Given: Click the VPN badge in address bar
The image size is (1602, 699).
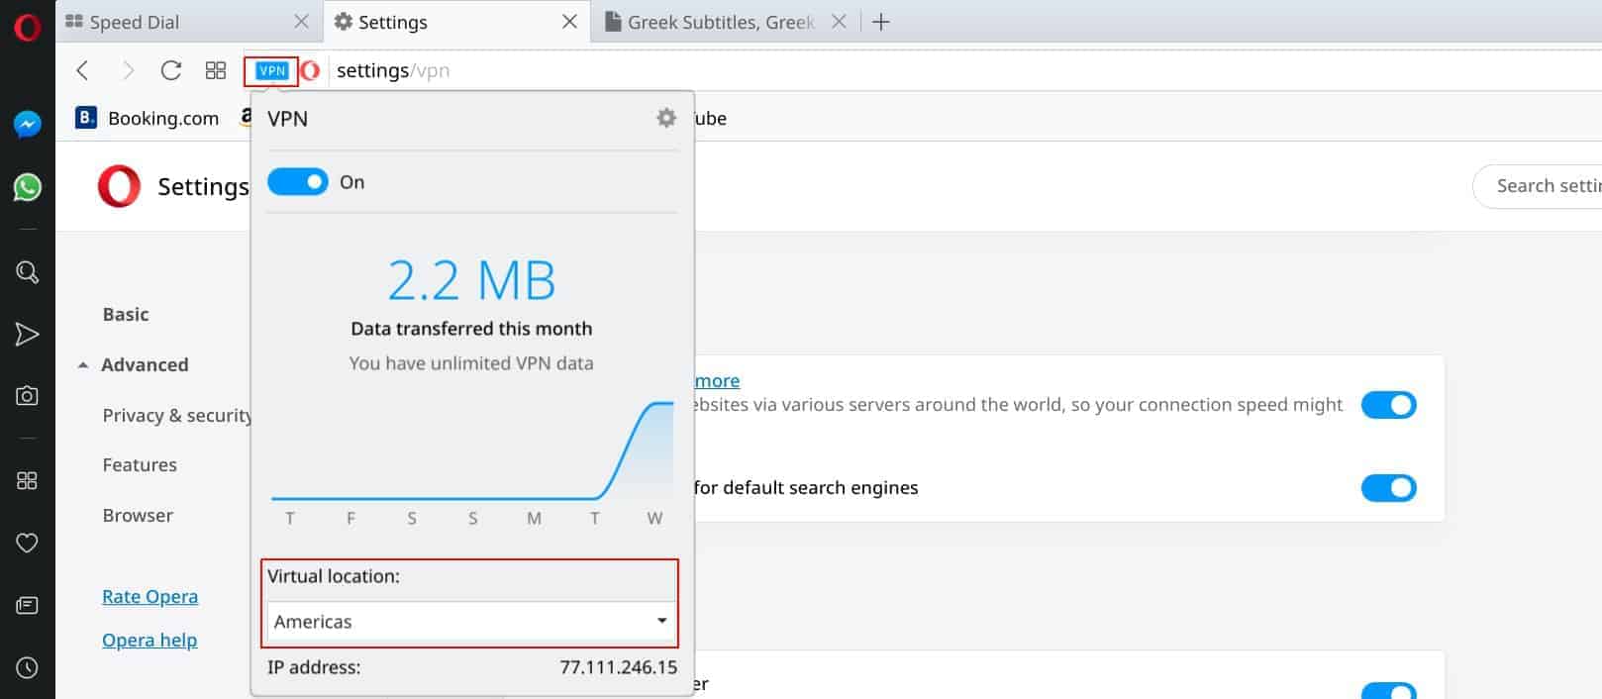Looking at the screenshot, I should 271,70.
